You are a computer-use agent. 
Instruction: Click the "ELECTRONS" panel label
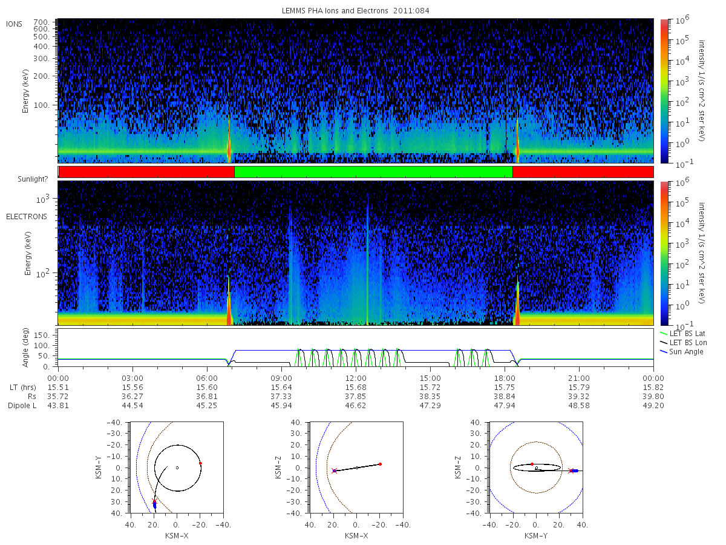click(x=26, y=216)
